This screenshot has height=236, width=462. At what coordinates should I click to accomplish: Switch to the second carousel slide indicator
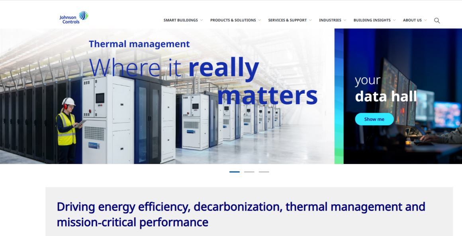[x=249, y=172]
